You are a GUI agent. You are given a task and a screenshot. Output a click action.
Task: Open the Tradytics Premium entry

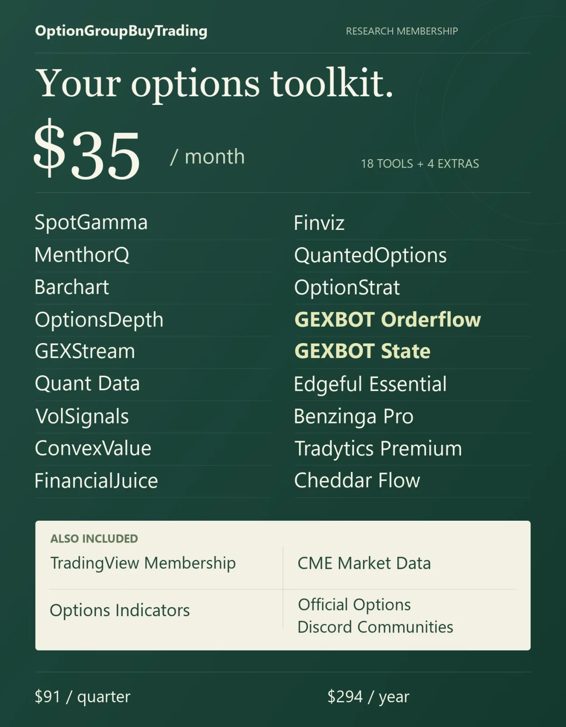378,449
